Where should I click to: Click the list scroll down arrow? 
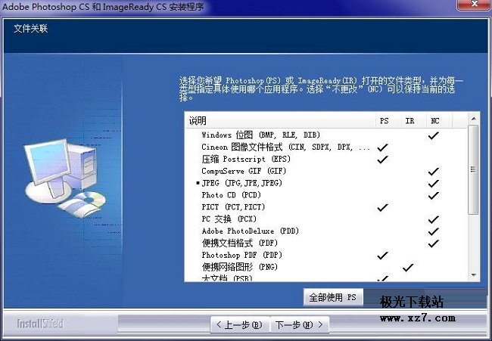tap(474, 275)
